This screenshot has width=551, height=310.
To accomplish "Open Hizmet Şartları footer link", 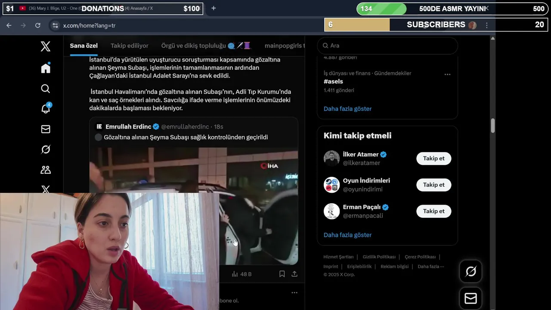I will [338, 257].
